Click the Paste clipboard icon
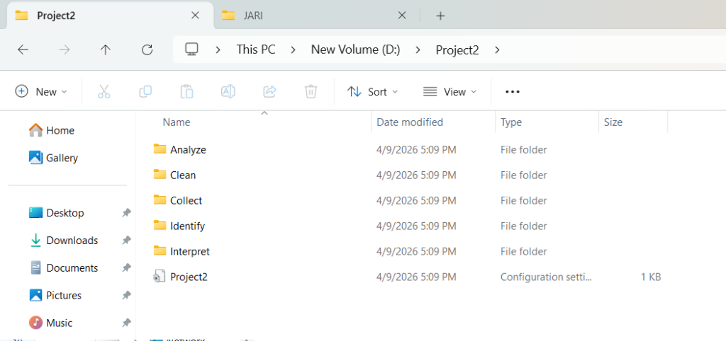This screenshot has width=726, height=341. click(x=186, y=91)
